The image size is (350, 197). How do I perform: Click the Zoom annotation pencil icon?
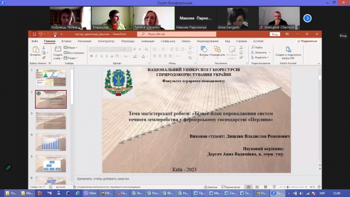[x=8, y=167]
